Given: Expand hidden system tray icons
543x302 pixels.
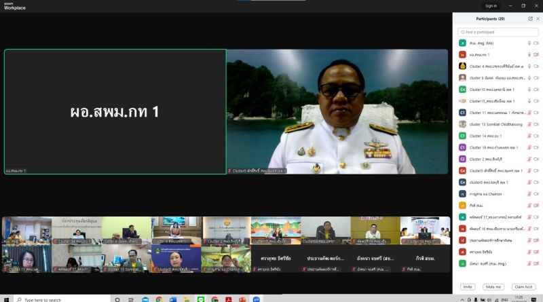Looking at the screenshot, I should [x=462, y=299].
